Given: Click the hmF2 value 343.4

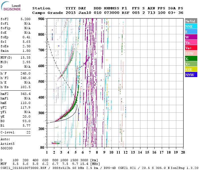Looking at the screenshot, I should [x=26, y=94].
